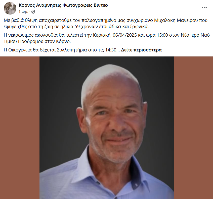Viewport: 213px width, 199px height.
Task: Open the Κορνος Αναμνησεις Φωτογραφιες Βιντεο page
Action: click(63, 5)
